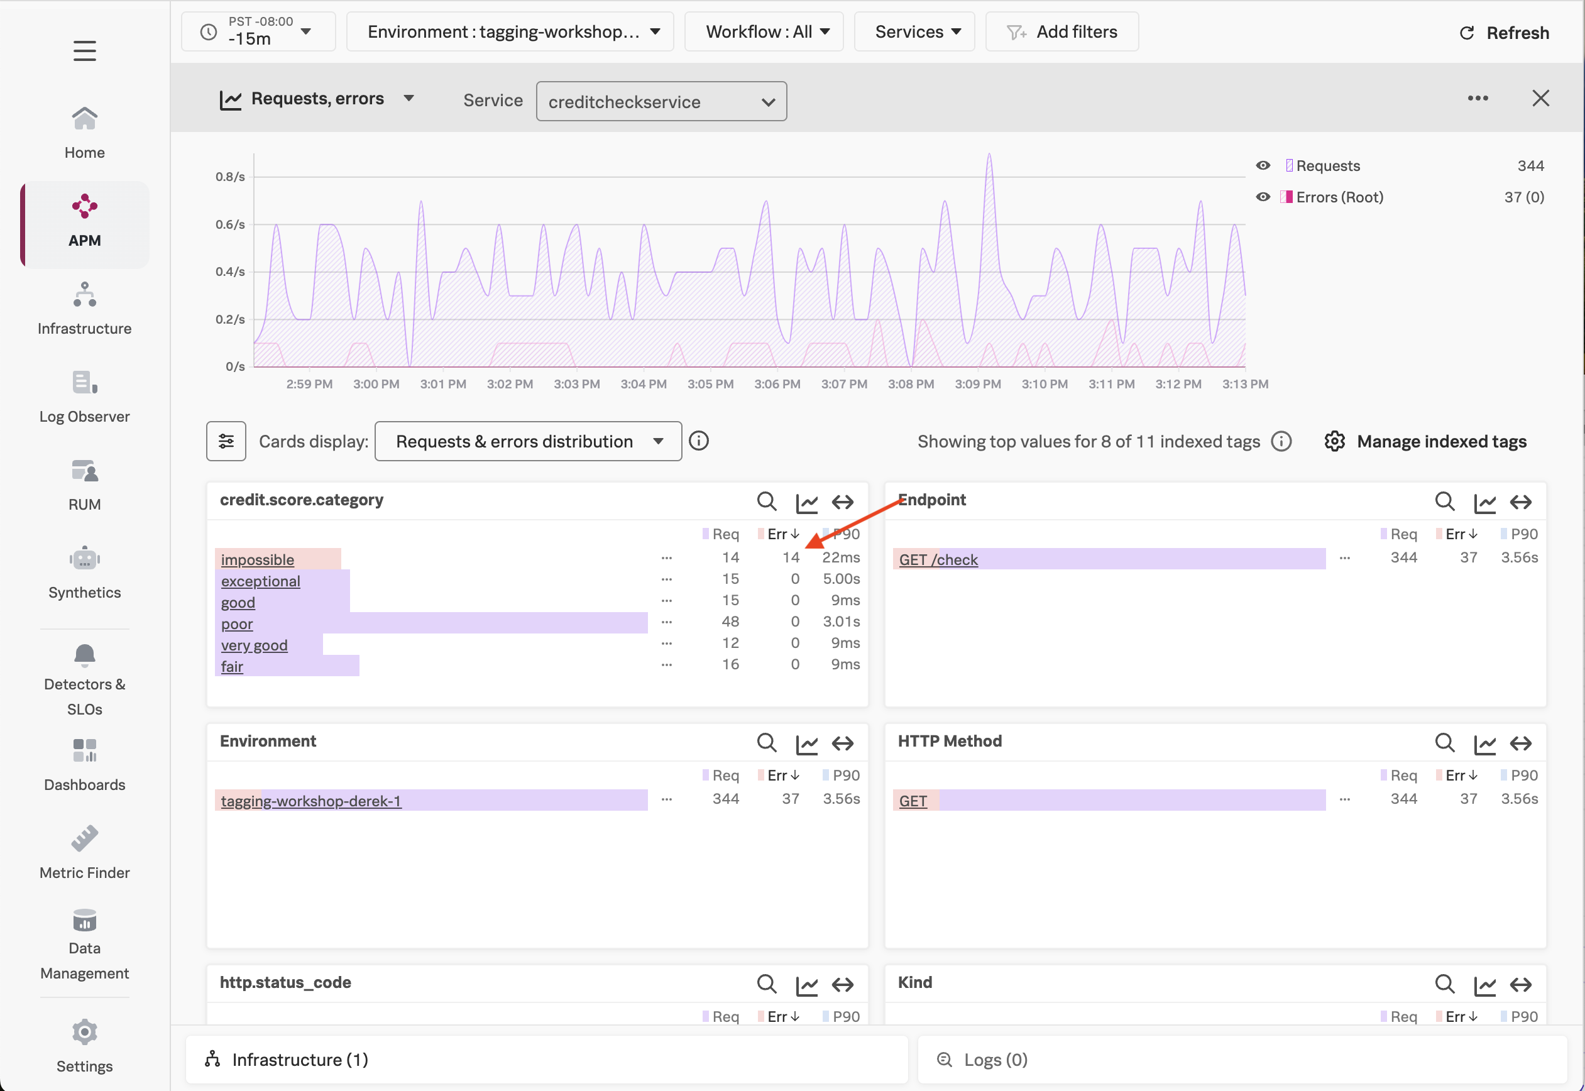The height and width of the screenshot is (1091, 1585).
Task: Click the search icon on credit.score.category card
Action: pos(766,501)
